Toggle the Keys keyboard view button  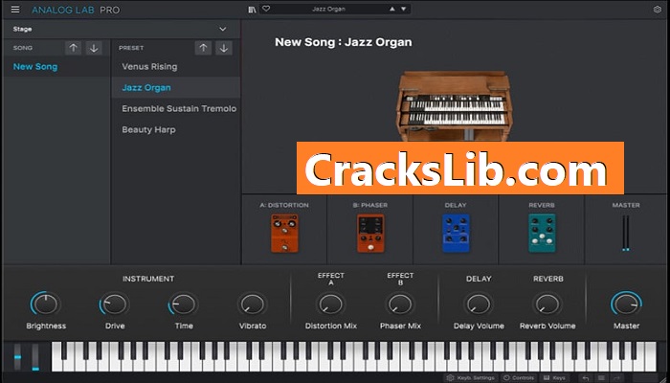(554, 378)
